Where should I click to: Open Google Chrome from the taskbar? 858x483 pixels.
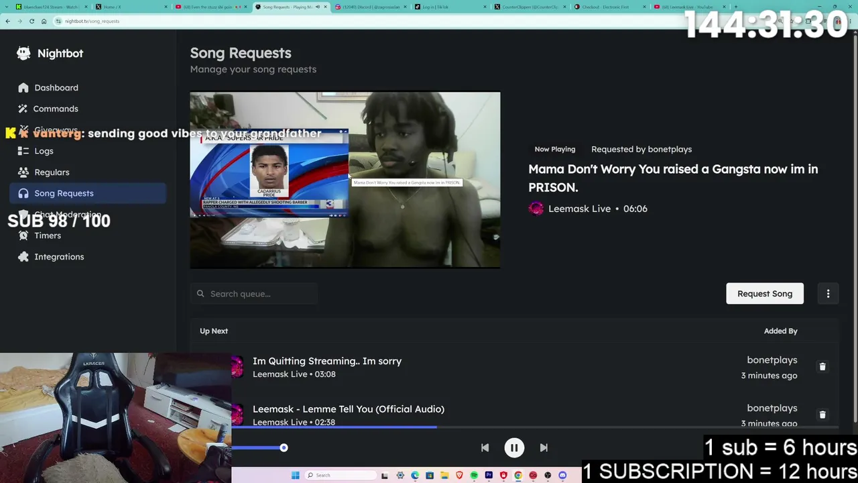tap(518, 476)
